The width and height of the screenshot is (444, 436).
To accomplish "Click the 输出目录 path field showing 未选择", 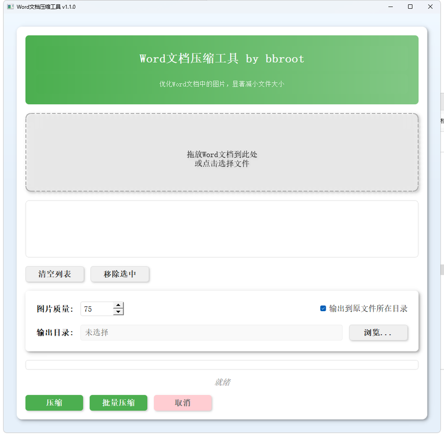I will 211,333.
